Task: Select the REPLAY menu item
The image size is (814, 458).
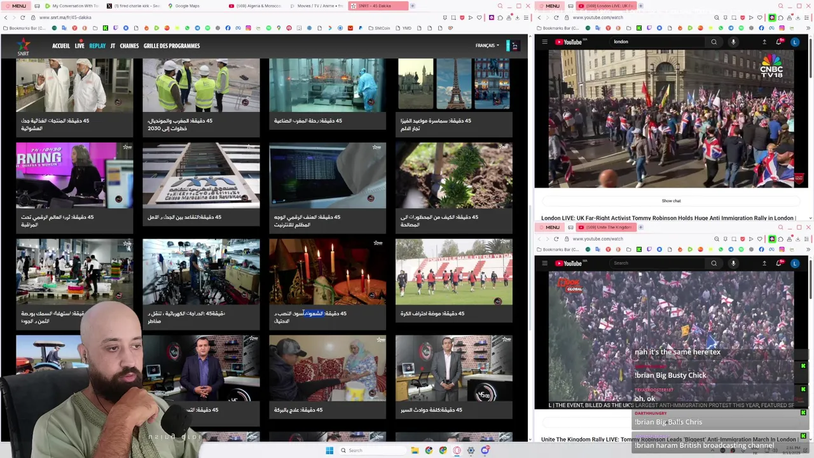Action: click(x=97, y=46)
